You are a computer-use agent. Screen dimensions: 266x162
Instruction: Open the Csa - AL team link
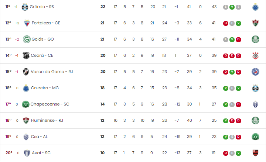click(39, 137)
